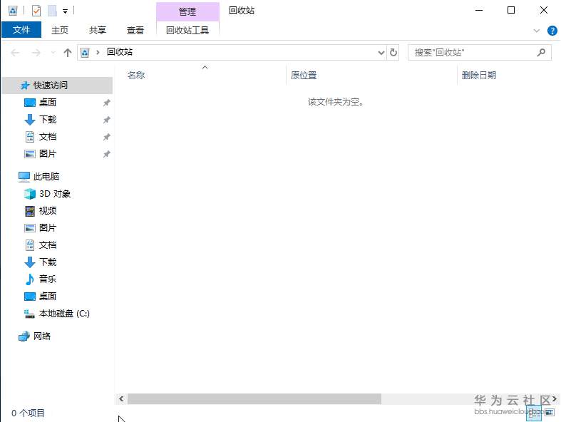561x422 pixels.
Task: Minimize the 回收站 window
Action: [479, 11]
